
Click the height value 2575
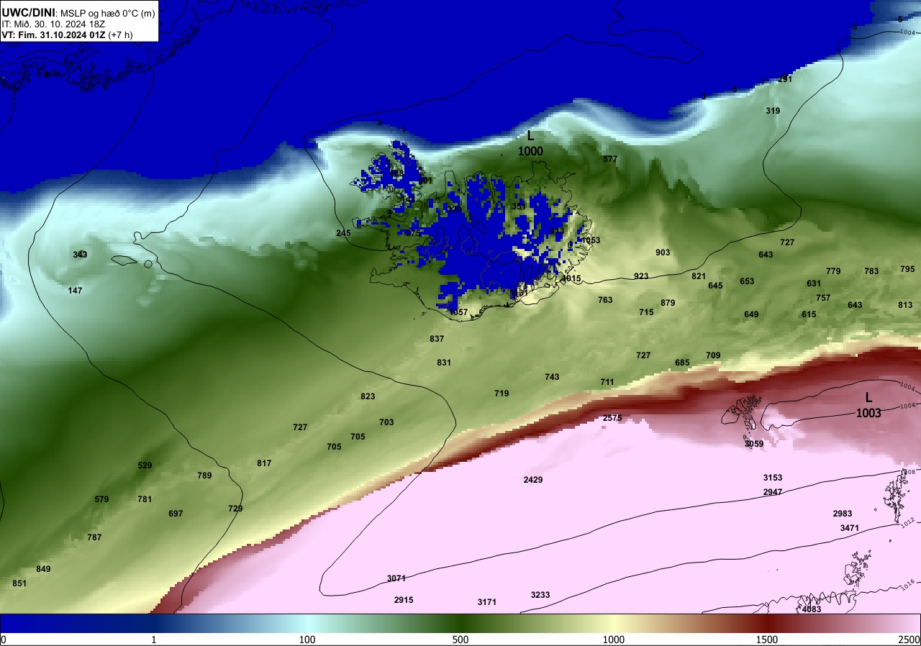tap(612, 418)
